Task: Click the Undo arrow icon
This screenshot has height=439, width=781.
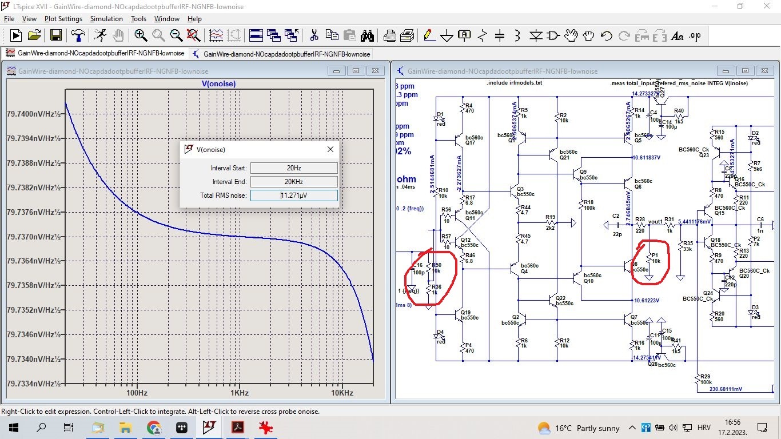Action: click(x=607, y=36)
